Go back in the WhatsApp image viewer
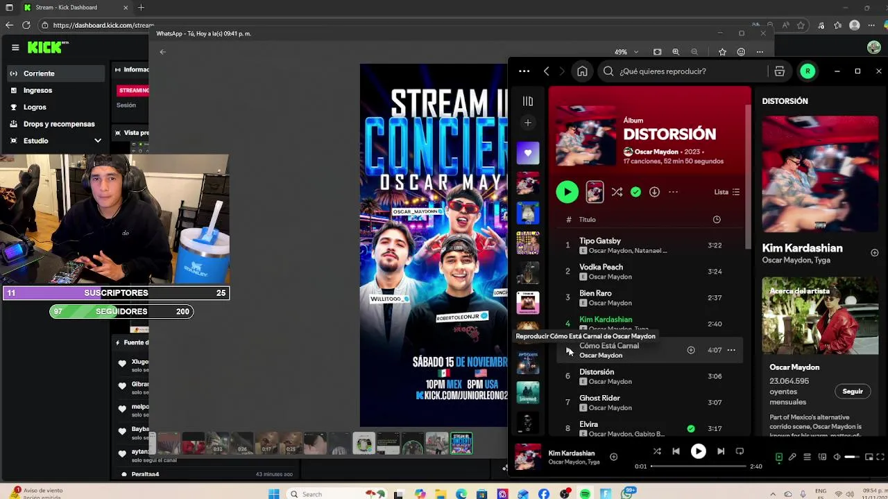888x499 pixels. pyautogui.click(x=162, y=52)
